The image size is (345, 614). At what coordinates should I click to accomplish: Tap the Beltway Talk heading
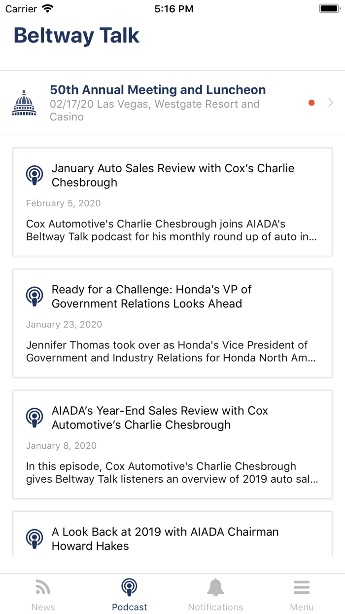[76, 35]
